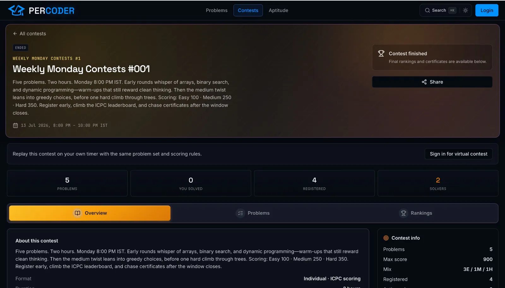The height and width of the screenshot is (288, 505).
Task: Click the 'Max score' label
Action: pos(395,259)
